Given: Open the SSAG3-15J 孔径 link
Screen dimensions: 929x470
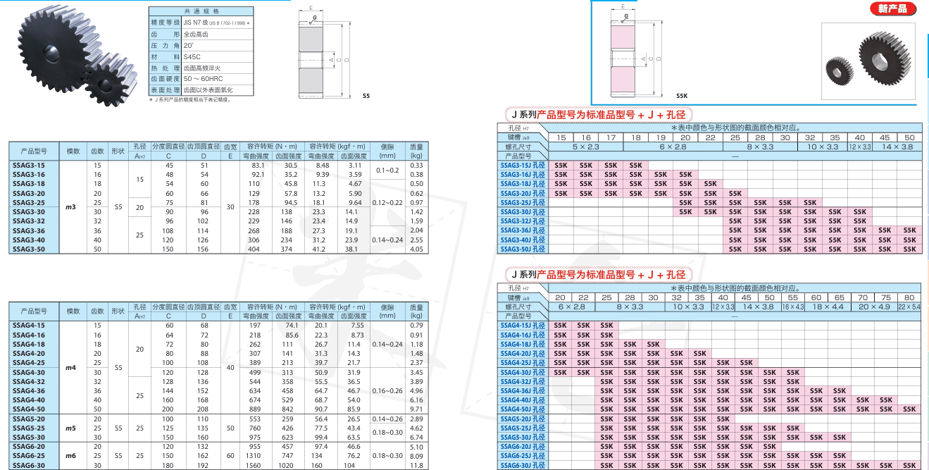Looking at the screenshot, I should tap(523, 164).
